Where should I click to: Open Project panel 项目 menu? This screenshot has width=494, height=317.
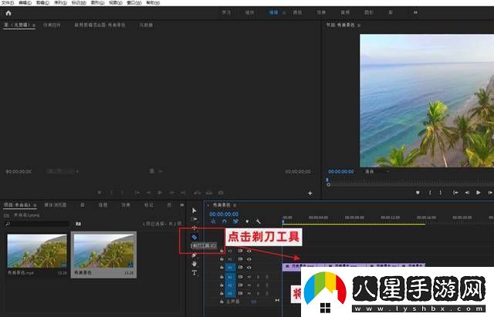[x=35, y=205]
